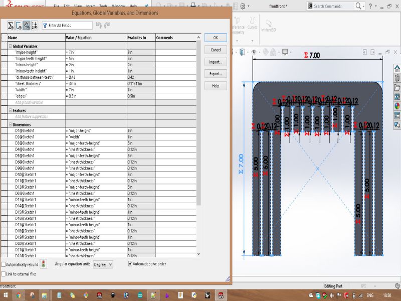401x301 pixels.
Task: Uncheck Automatic solve order
Action: tap(130, 263)
